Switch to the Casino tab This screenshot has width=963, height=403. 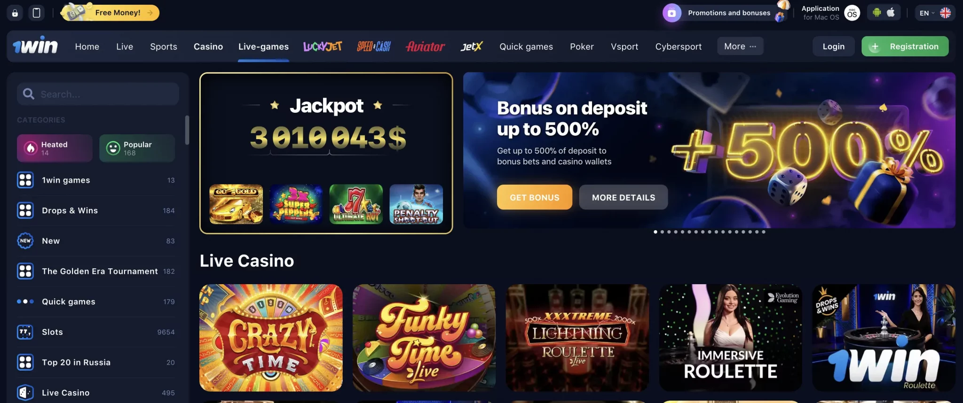pos(208,46)
